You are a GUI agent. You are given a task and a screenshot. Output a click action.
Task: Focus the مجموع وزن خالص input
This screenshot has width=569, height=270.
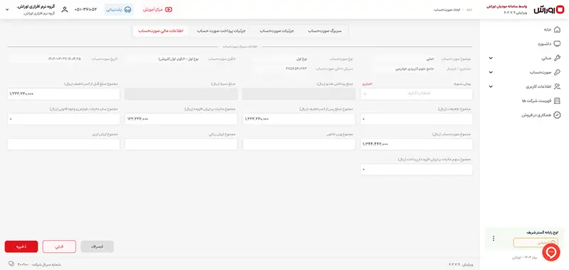(x=299, y=144)
